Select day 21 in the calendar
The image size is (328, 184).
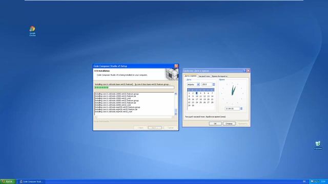coord(212,99)
